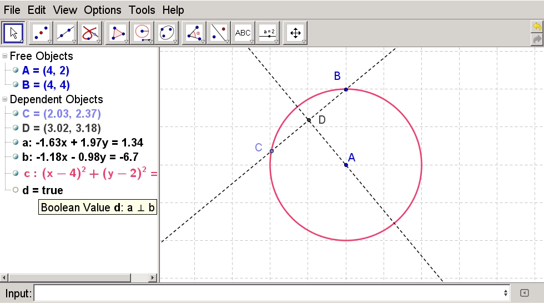Select the Polygon tool
The image size is (544, 304).
(117, 33)
